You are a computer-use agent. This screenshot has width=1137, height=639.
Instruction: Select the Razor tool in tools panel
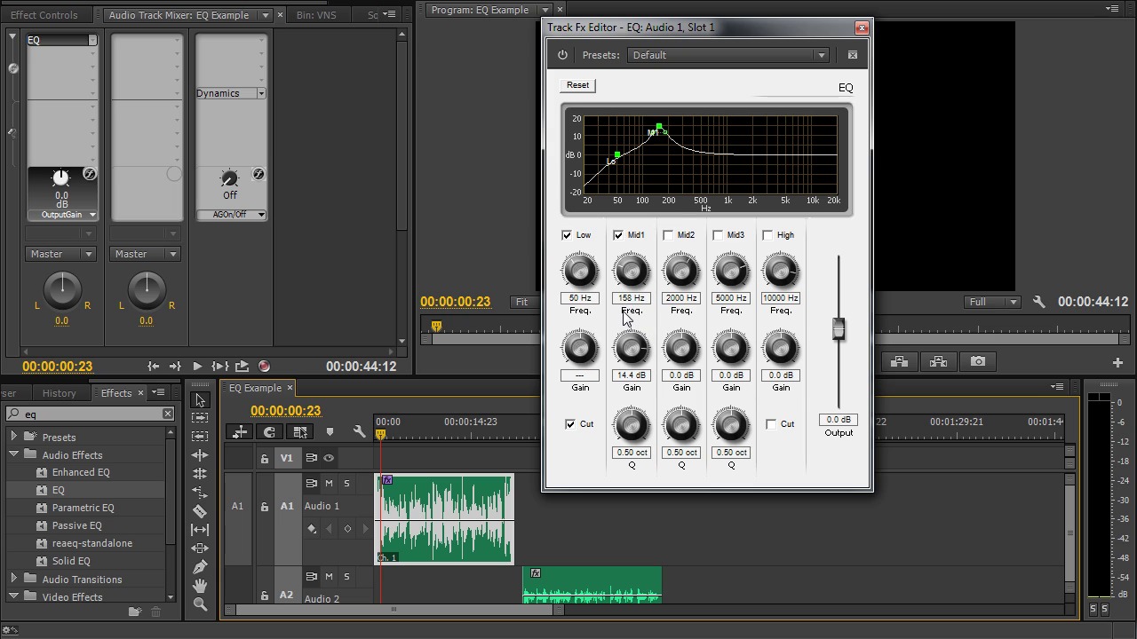tap(200, 511)
